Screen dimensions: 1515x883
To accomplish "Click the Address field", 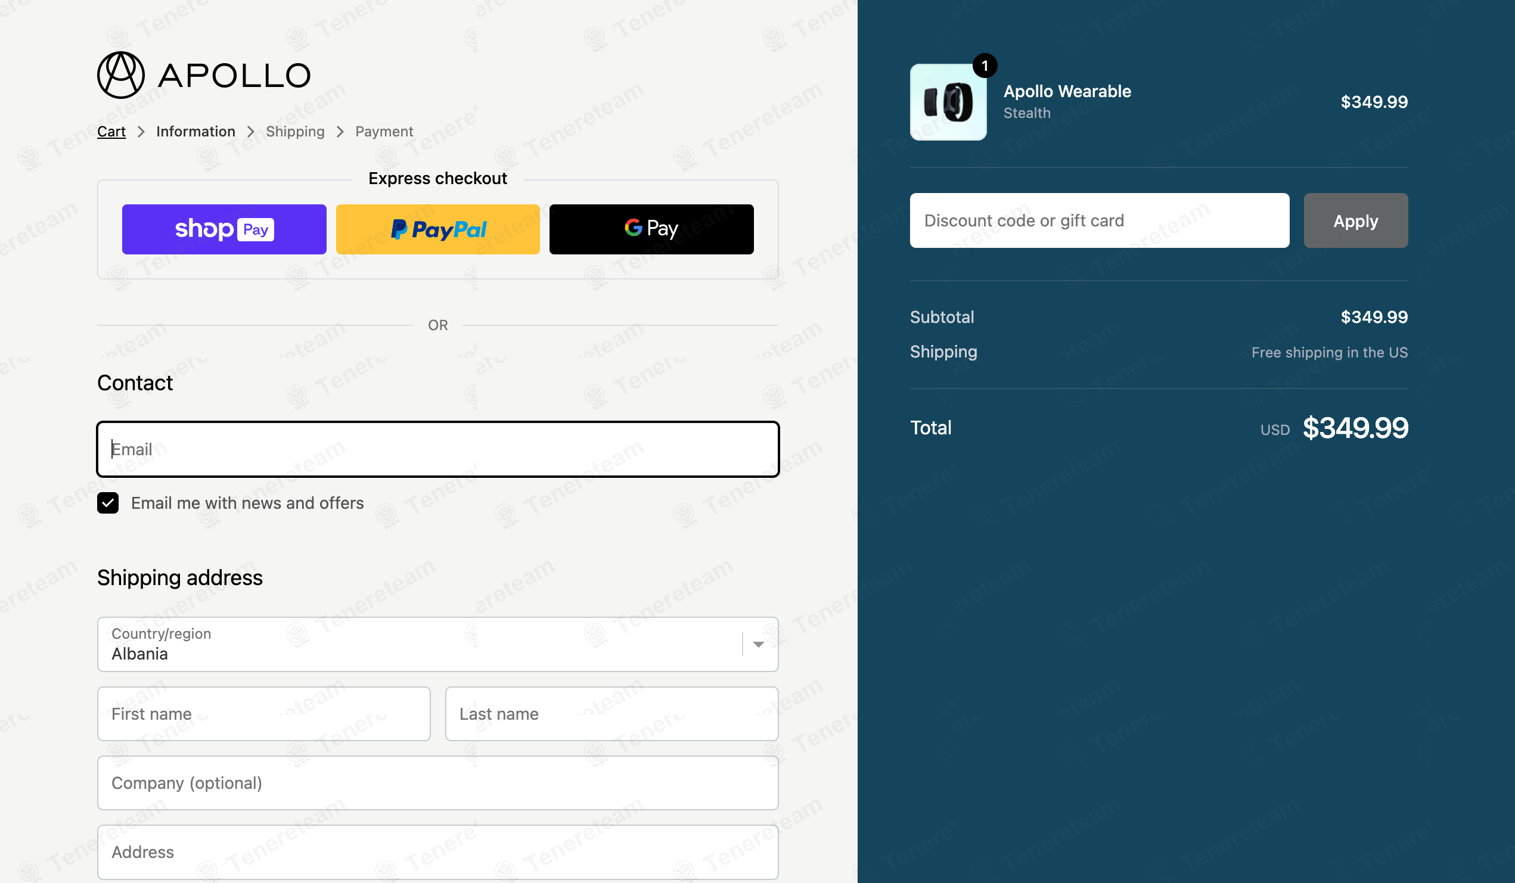I will click(x=437, y=852).
